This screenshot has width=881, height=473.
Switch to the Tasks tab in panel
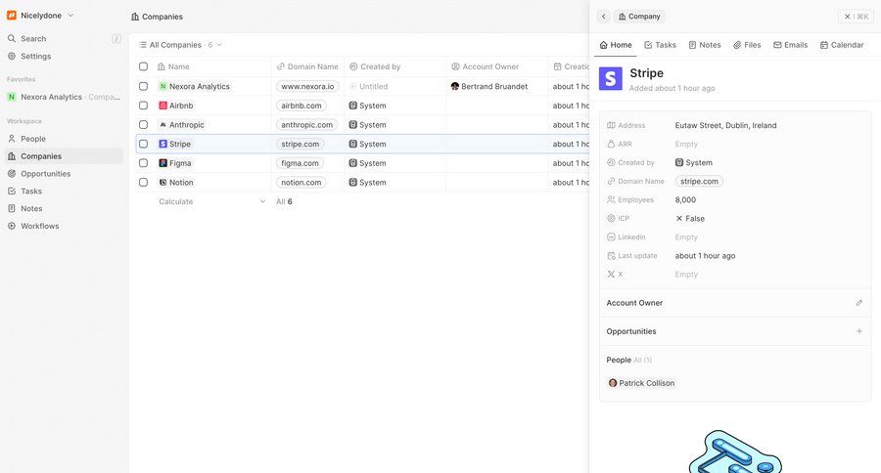coord(660,45)
